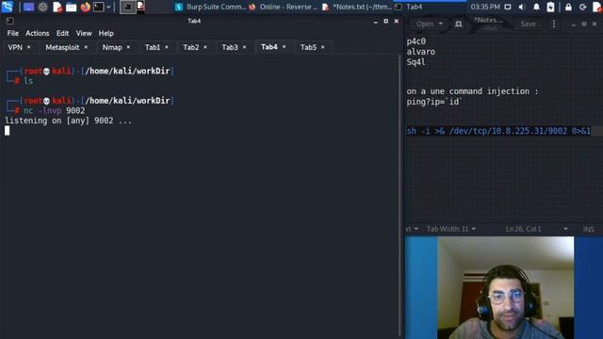Toggle the INS insert mode indicator
The height and width of the screenshot is (339, 603).
[x=588, y=230]
